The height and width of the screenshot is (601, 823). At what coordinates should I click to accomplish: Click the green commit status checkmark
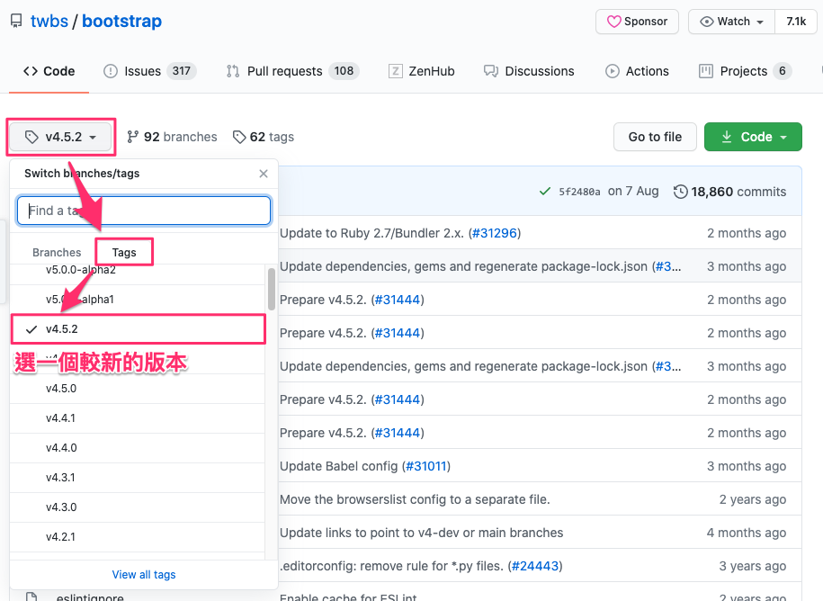pos(545,192)
